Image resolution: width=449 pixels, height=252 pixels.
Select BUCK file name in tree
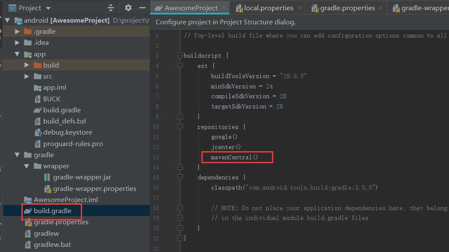(x=52, y=99)
